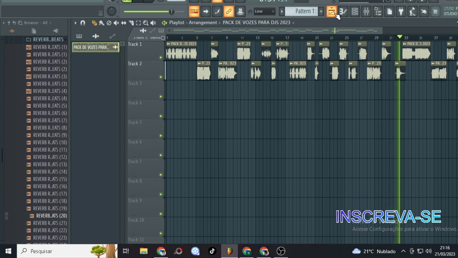Switch to the browser audio waveform tab
This screenshot has height=258, width=458.
(x=12, y=31)
